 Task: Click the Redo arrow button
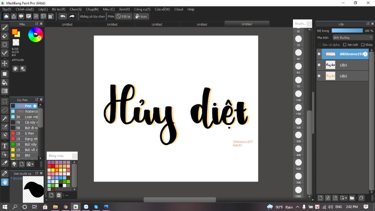click(72, 16)
